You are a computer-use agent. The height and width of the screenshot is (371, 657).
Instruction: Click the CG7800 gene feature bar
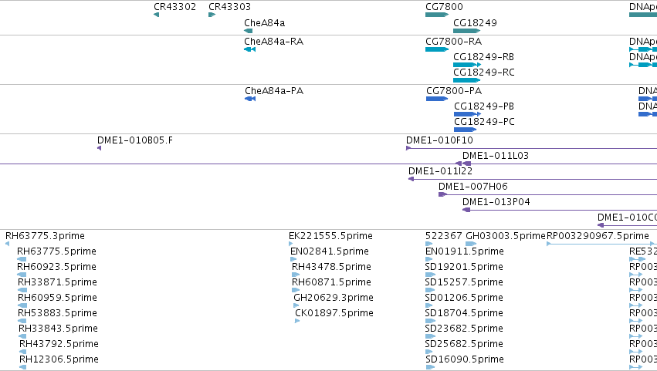437,15
